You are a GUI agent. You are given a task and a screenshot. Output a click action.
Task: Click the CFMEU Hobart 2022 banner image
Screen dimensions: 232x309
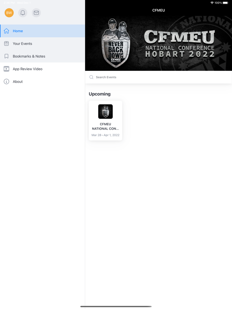(x=158, y=43)
